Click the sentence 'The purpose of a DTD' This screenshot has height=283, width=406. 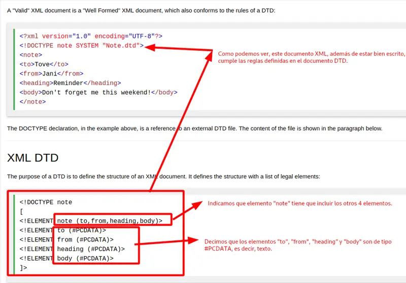163,176
